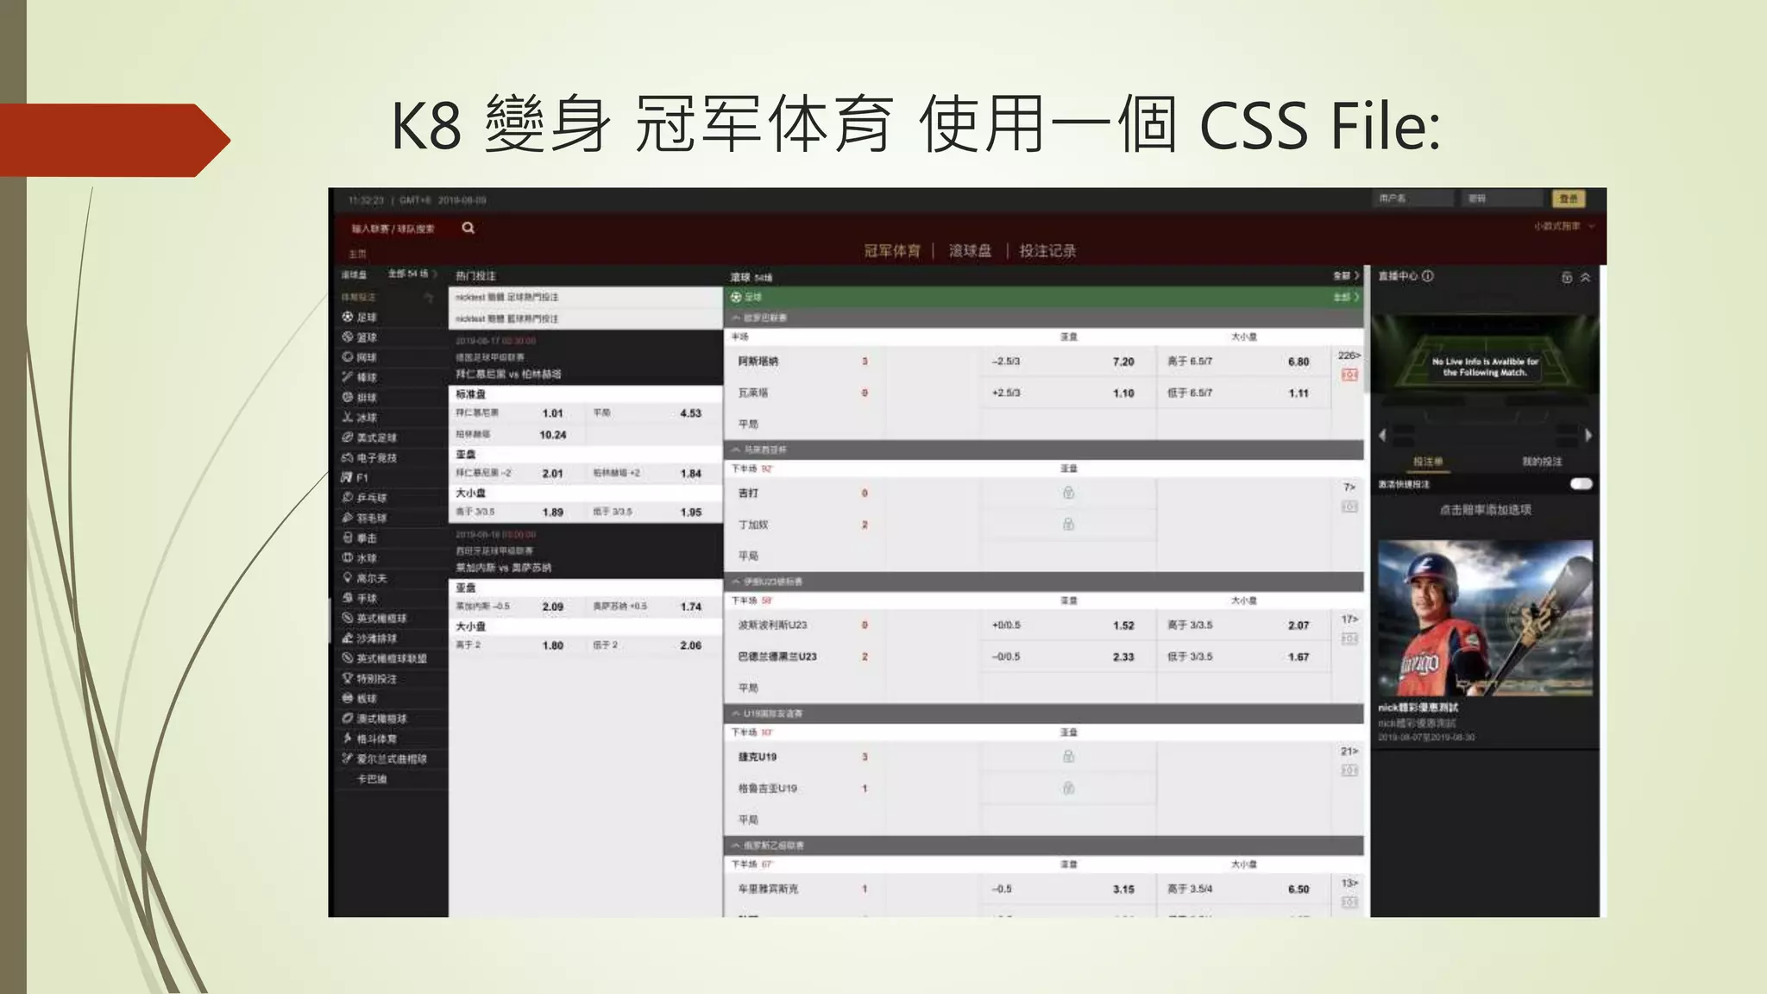
Task: Click the yellow 登录 login button
Action: [1568, 198]
